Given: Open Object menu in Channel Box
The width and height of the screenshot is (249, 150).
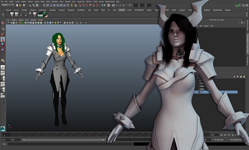Looking at the screenshot, I should coord(206,26).
